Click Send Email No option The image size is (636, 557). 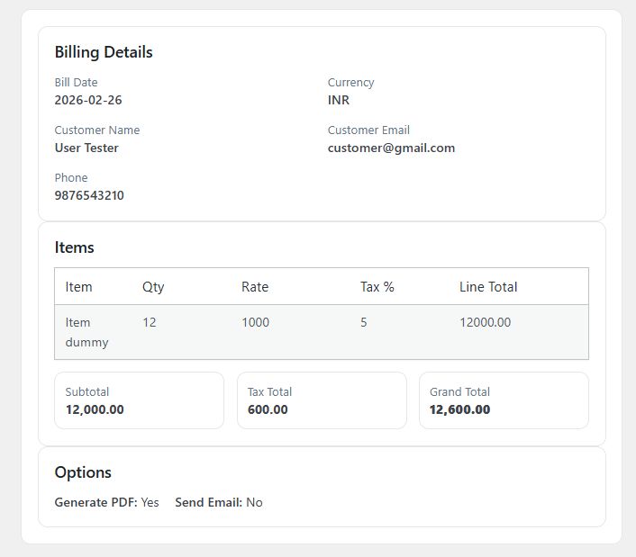(x=219, y=502)
